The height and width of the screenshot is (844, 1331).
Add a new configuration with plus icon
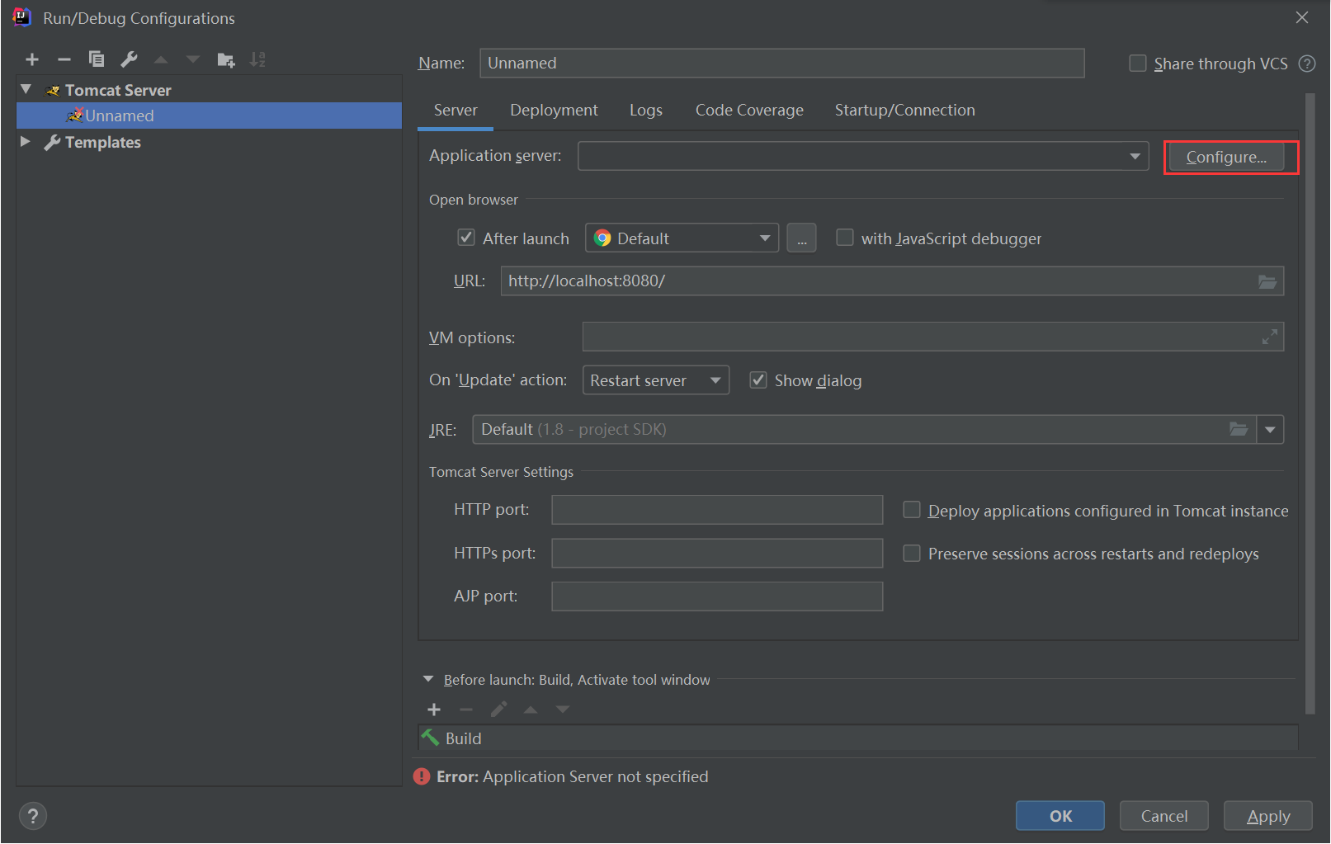(32, 59)
